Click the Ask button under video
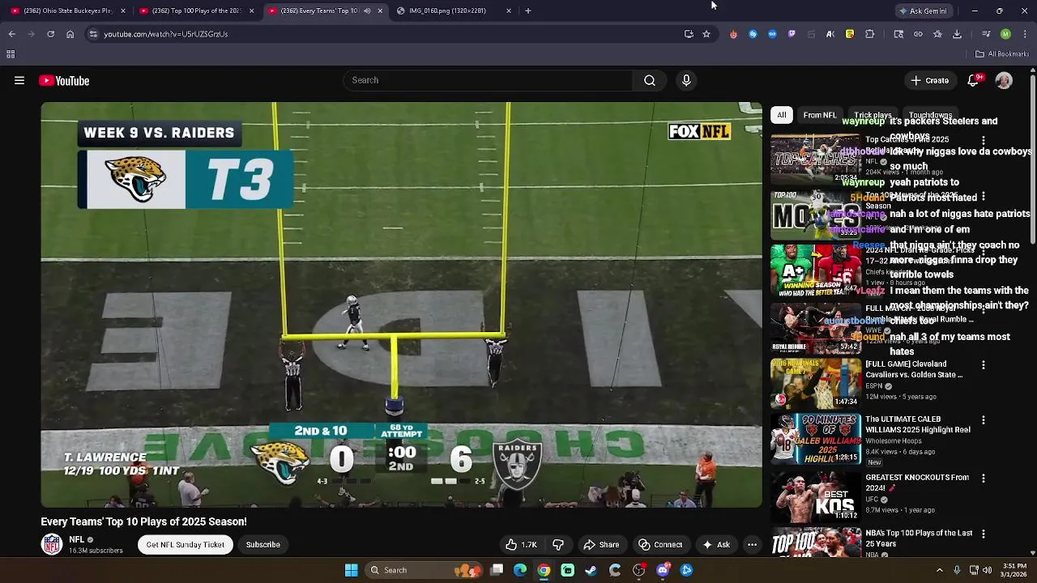The width and height of the screenshot is (1037, 583). 715,545
